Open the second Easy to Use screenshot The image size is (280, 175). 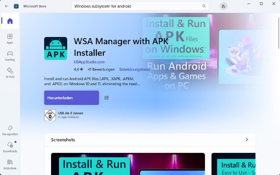coord(233,164)
